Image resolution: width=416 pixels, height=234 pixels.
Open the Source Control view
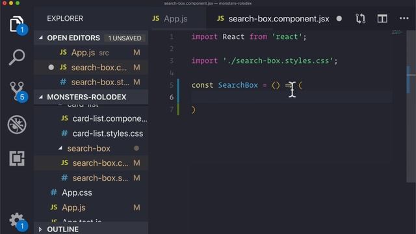point(17,91)
